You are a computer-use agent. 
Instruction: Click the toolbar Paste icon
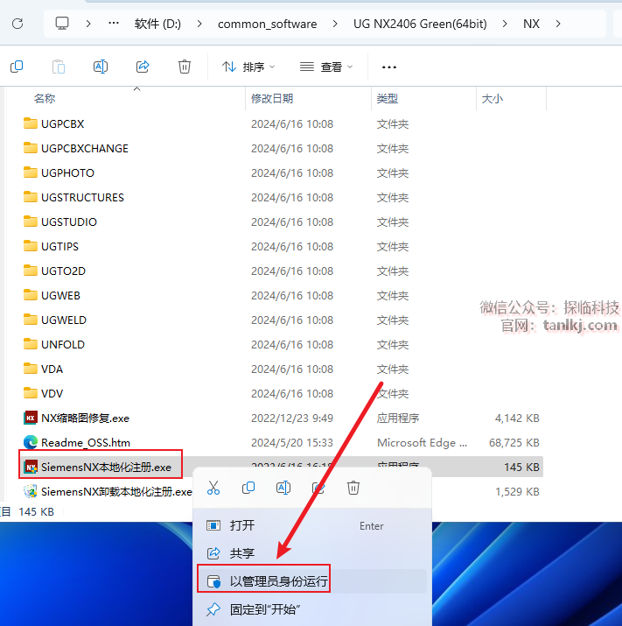(x=59, y=67)
